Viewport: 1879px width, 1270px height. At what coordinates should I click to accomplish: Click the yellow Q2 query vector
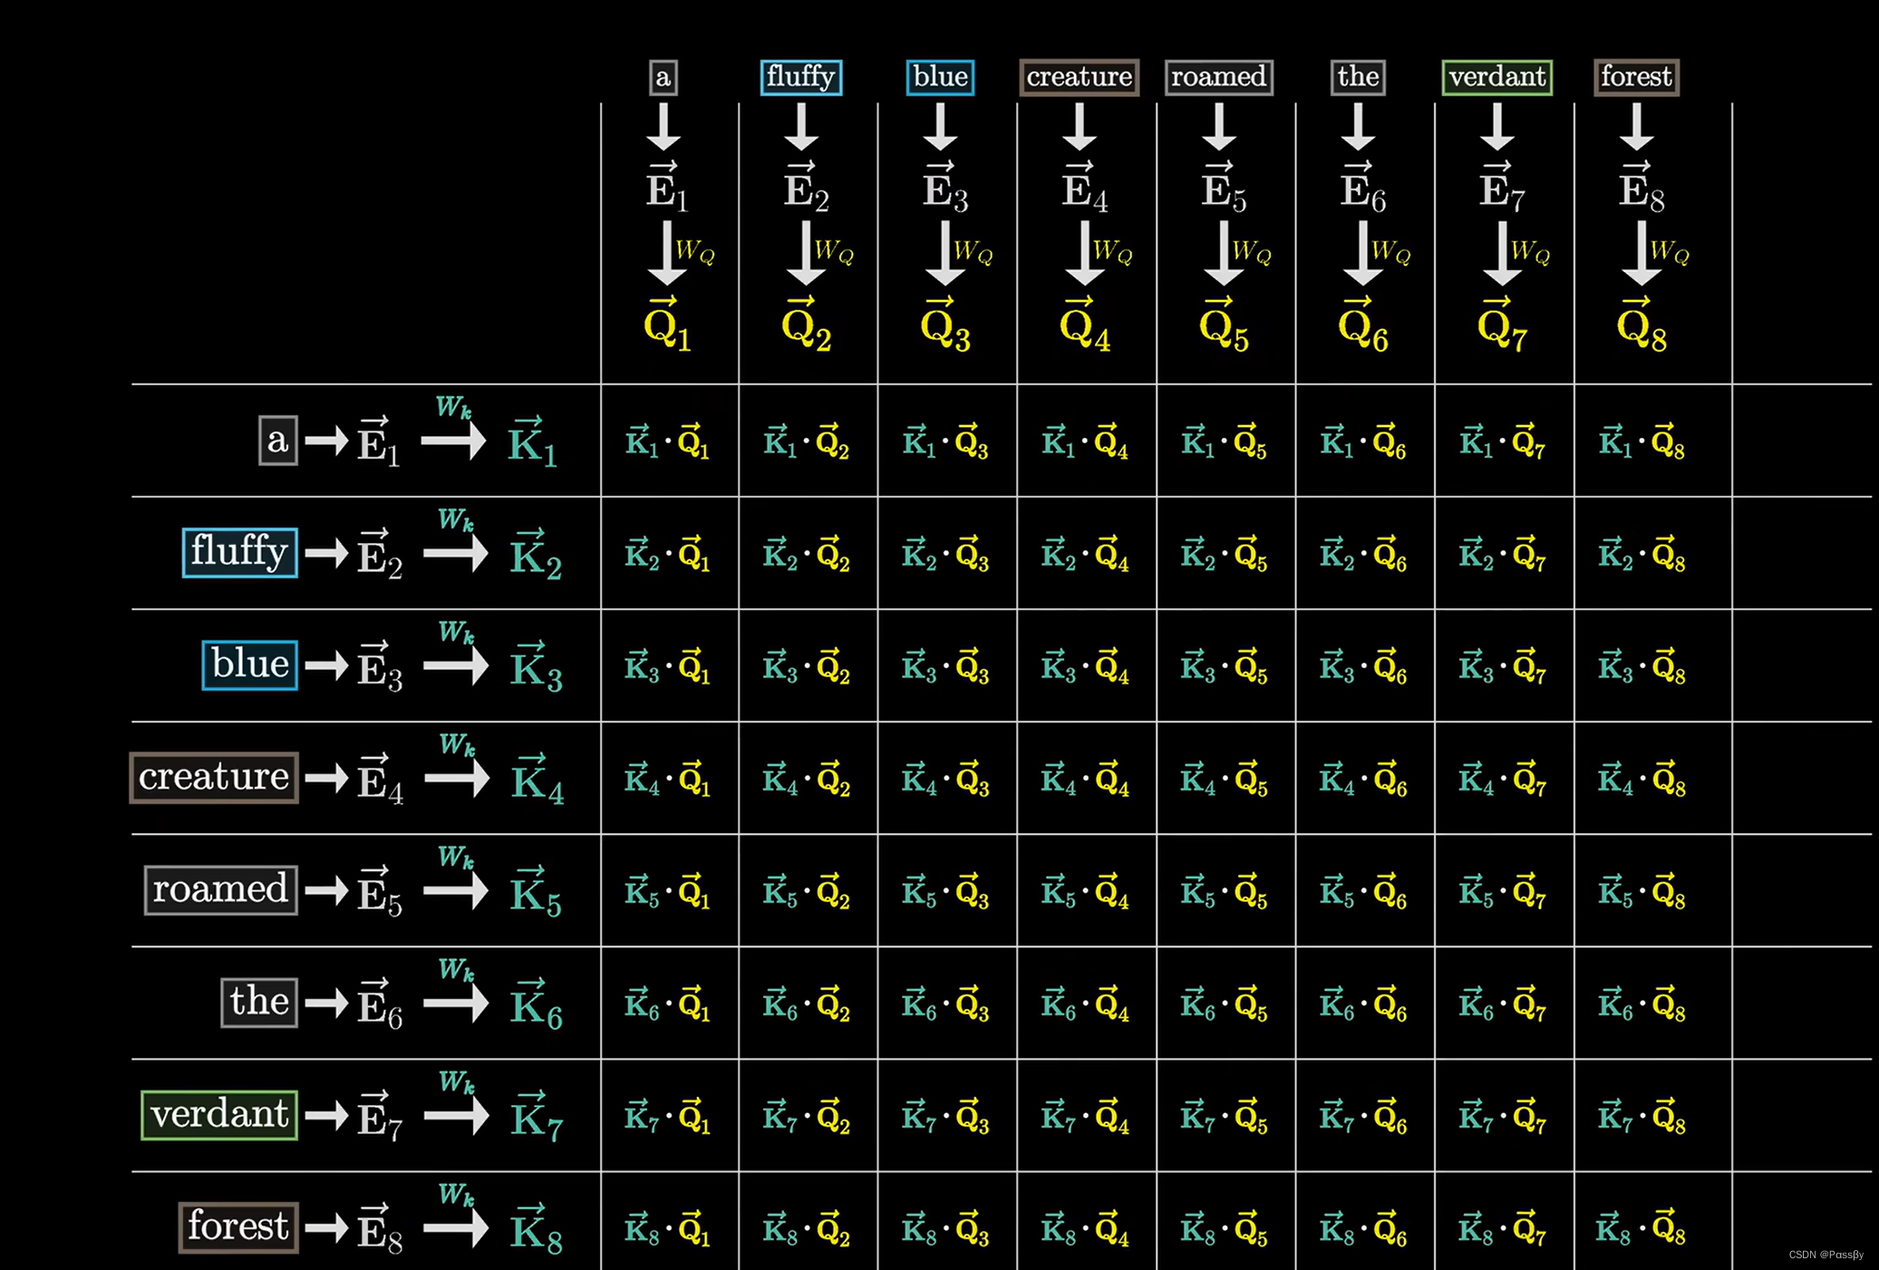[x=806, y=324]
